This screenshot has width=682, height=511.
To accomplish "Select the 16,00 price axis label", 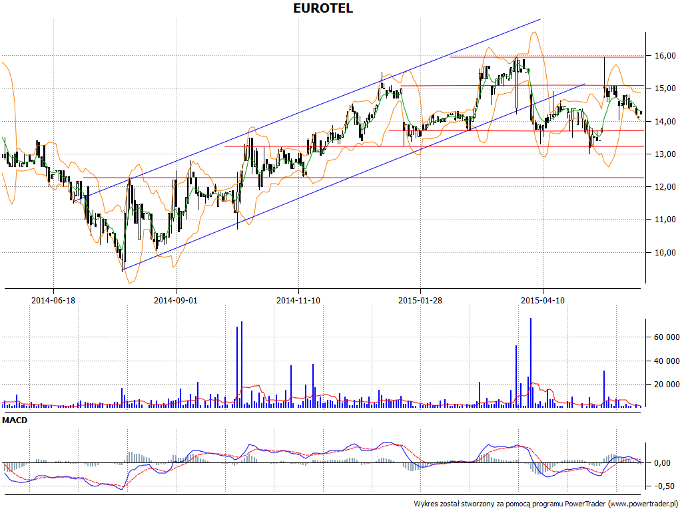I will click(665, 56).
